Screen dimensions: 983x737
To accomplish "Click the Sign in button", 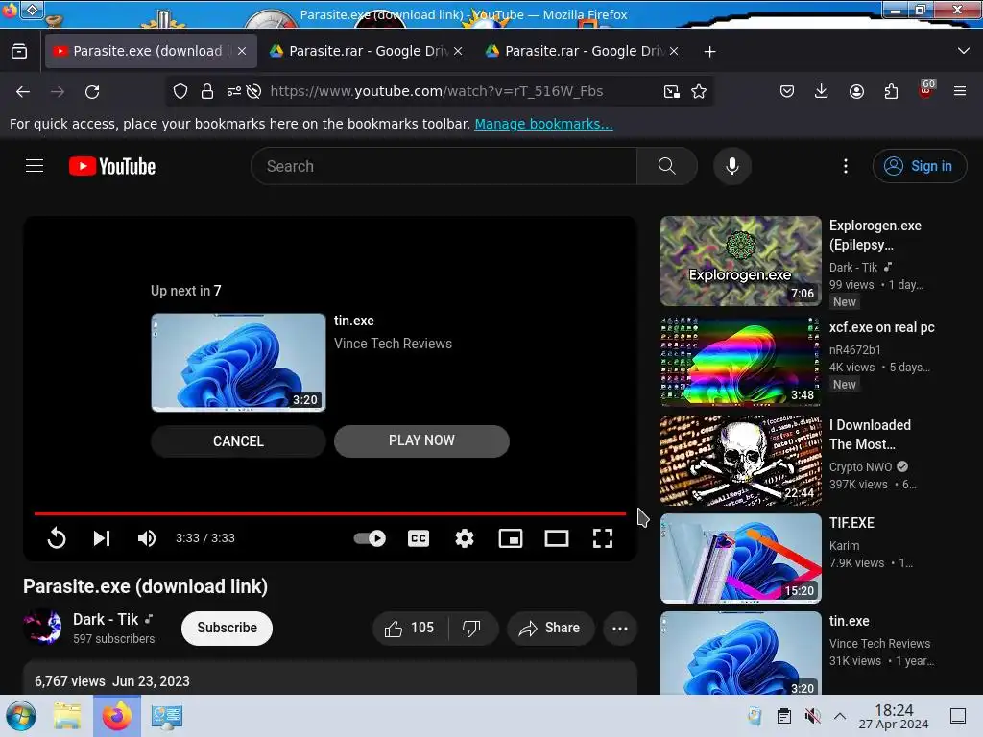I will (920, 166).
